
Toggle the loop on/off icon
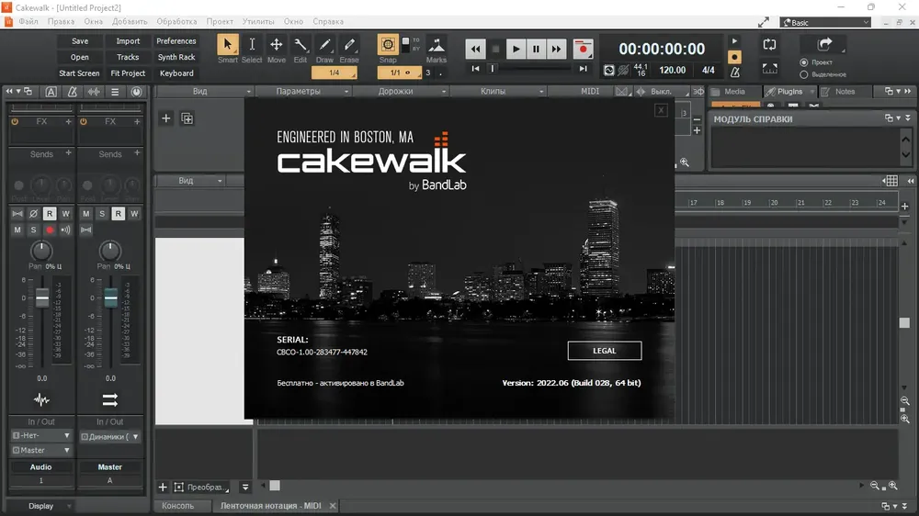click(x=769, y=45)
